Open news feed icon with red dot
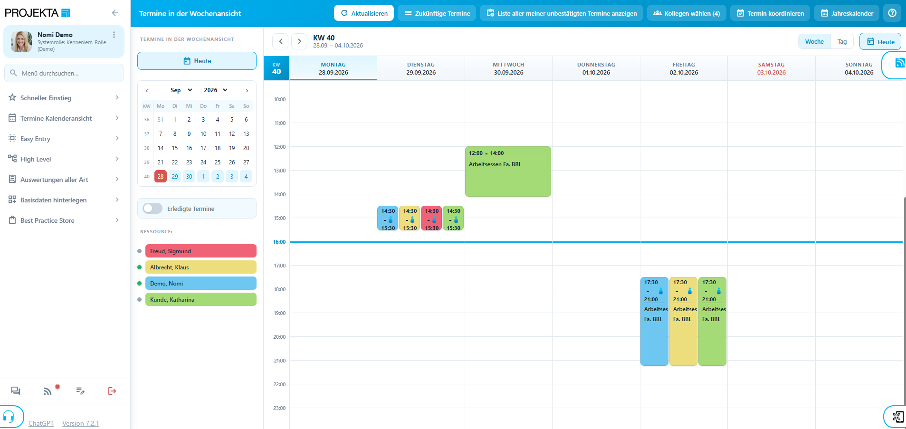The height and width of the screenshot is (429, 906). (48, 391)
